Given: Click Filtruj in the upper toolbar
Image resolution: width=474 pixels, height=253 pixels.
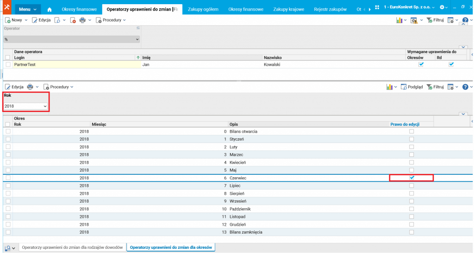Looking at the screenshot, I should coord(435,20).
